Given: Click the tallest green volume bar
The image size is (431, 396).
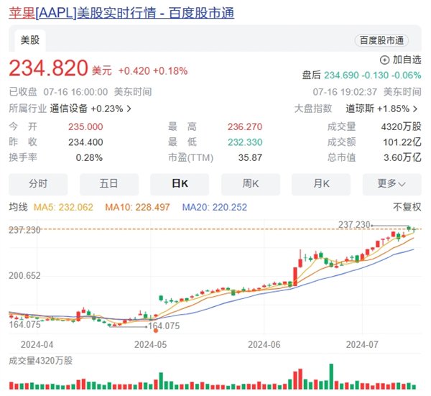Looking at the screenshot, I should tap(331, 377).
